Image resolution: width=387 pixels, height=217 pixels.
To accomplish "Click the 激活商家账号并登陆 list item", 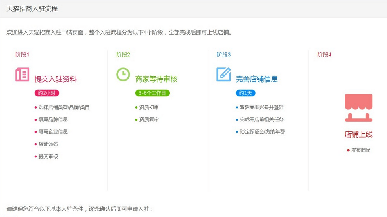I will [260, 107].
